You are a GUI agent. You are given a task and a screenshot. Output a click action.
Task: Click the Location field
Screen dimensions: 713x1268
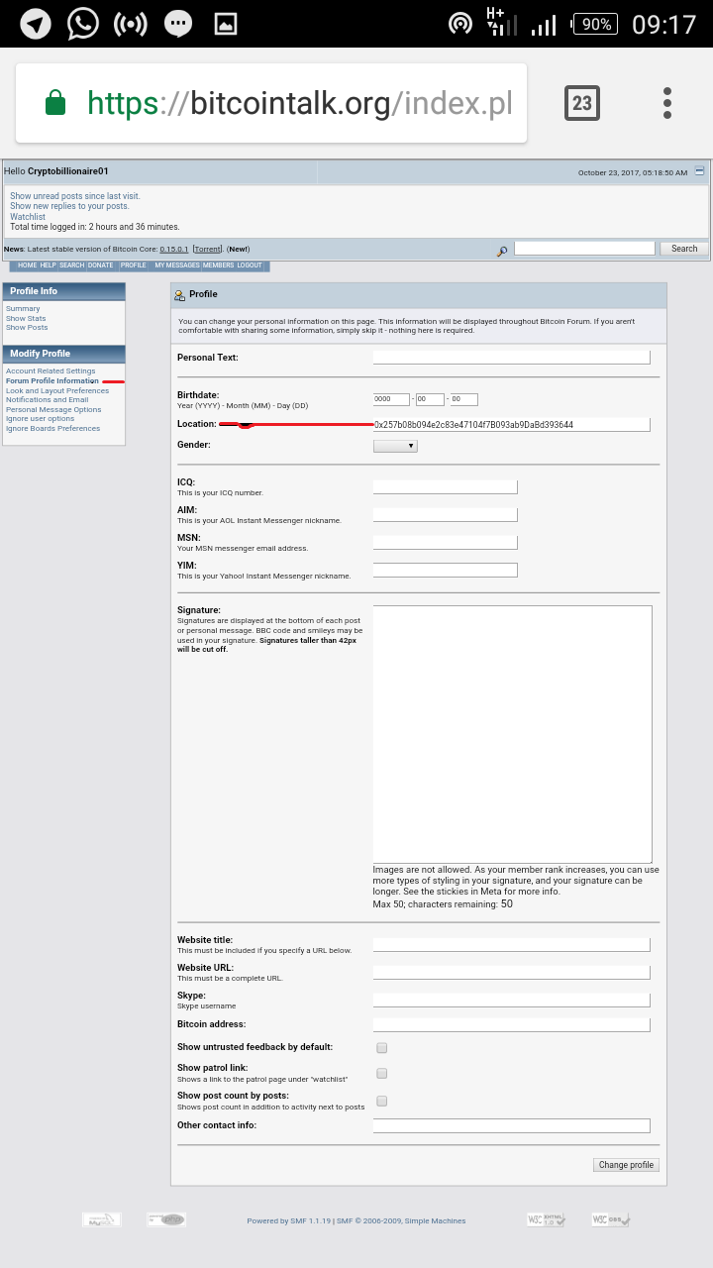pyautogui.click(x=512, y=425)
